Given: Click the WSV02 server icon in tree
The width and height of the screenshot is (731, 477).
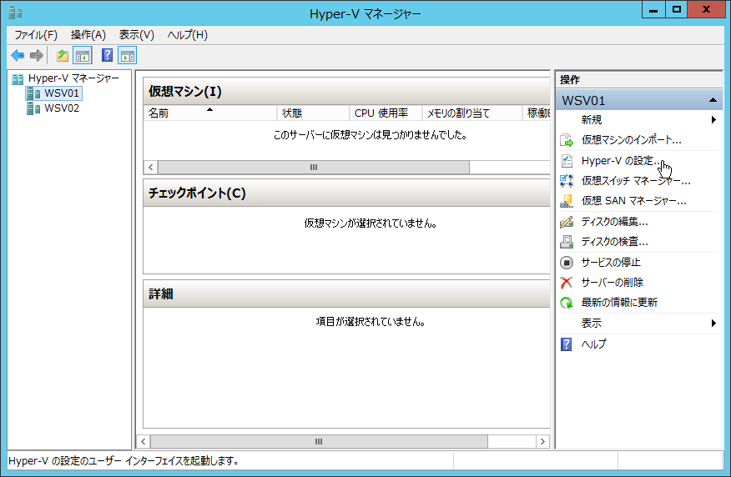Looking at the screenshot, I should [33, 108].
